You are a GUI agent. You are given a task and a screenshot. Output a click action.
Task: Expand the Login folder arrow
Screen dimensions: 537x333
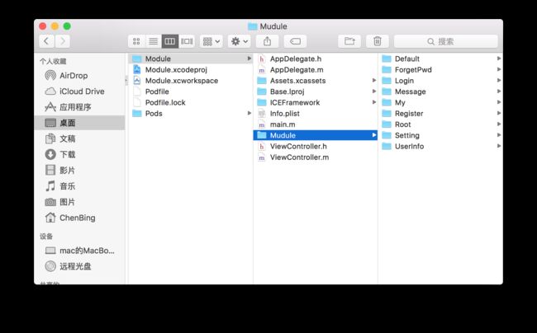(x=499, y=80)
